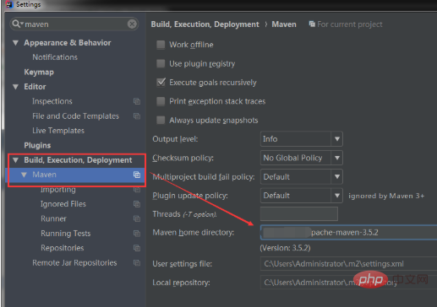Open Live Templates settings
437x307 pixels.
58,131
